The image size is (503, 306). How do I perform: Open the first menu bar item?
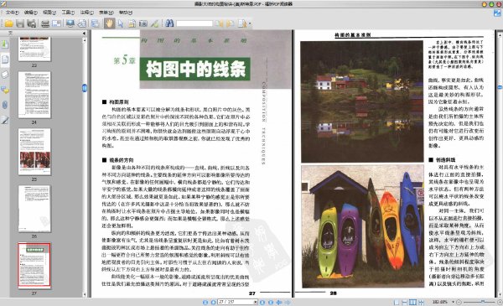(x=12, y=13)
